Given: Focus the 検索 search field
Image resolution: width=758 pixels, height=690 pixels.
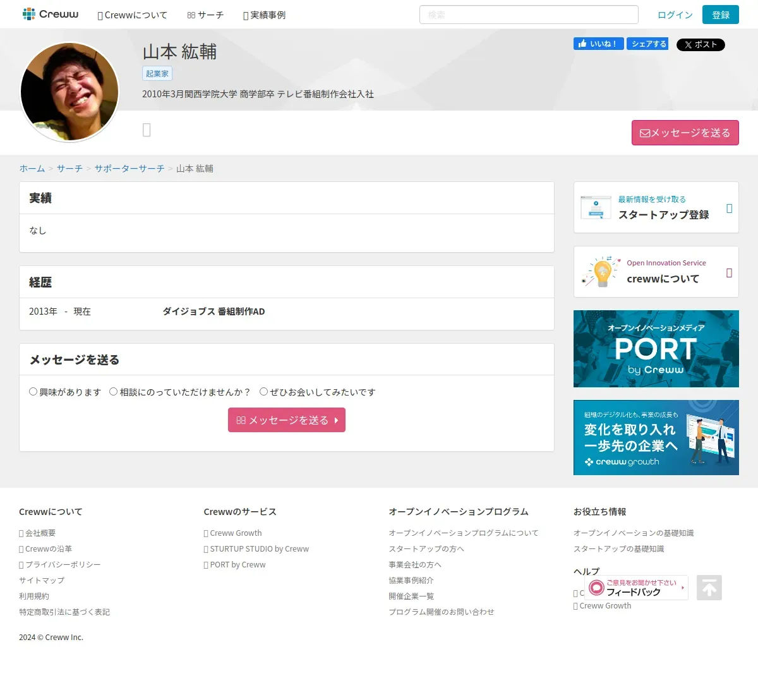Looking at the screenshot, I should point(529,15).
